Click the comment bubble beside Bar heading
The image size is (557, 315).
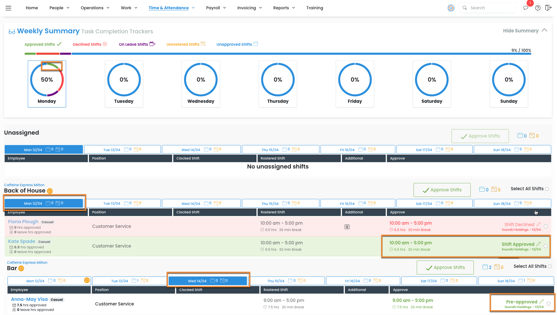21,268
